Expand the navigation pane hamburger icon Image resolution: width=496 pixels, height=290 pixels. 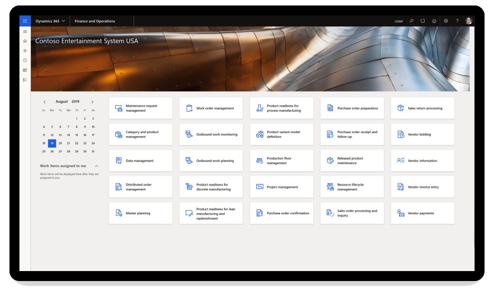[25, 31]
